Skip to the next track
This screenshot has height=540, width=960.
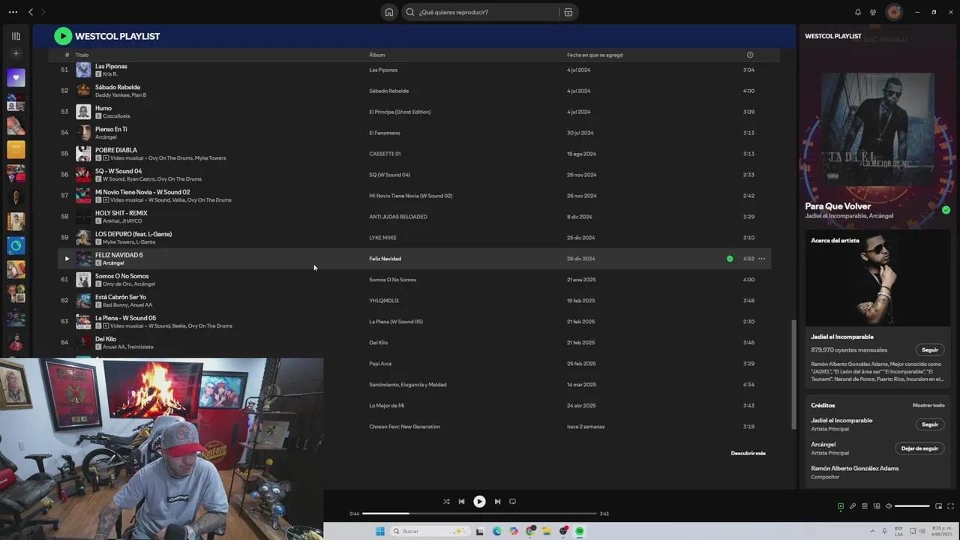tap(497, 502)
